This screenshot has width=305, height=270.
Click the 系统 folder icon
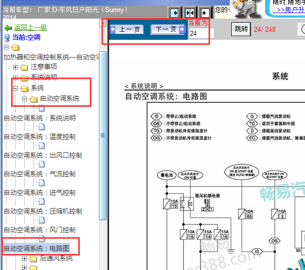click(24, 89)
